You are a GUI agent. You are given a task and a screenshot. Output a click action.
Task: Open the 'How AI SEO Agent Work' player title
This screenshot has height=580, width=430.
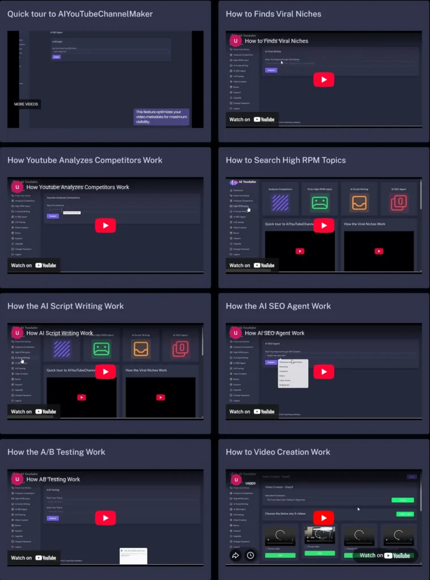point(275,333)
